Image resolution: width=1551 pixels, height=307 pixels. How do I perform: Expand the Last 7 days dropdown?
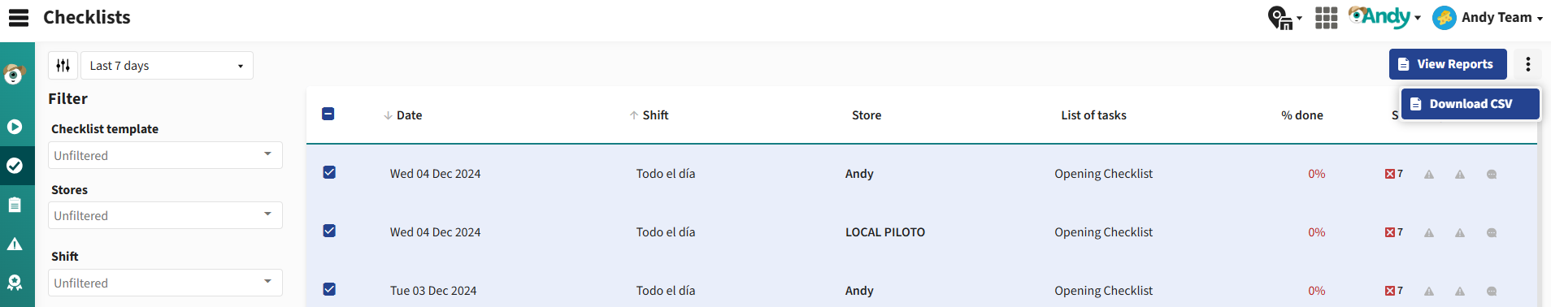167,66
